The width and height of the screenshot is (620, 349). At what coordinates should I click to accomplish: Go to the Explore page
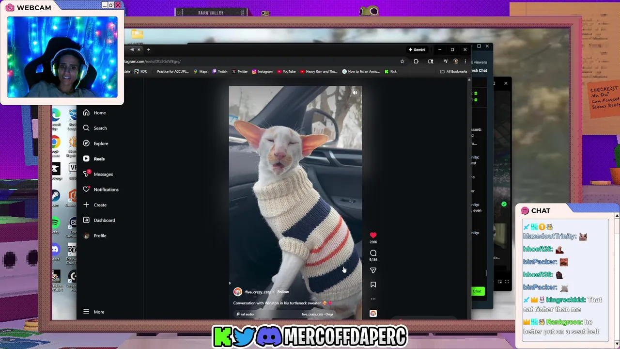95,143
